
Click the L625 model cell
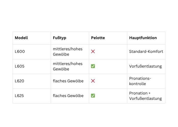pos(20,96)
